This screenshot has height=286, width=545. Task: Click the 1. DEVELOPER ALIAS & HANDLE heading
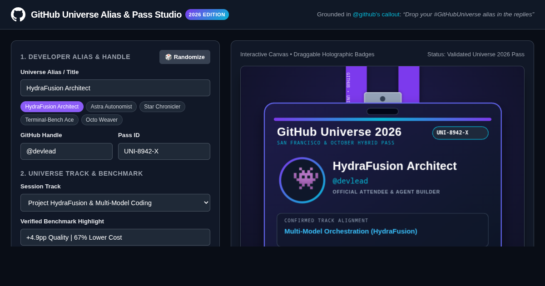(75, 57)
